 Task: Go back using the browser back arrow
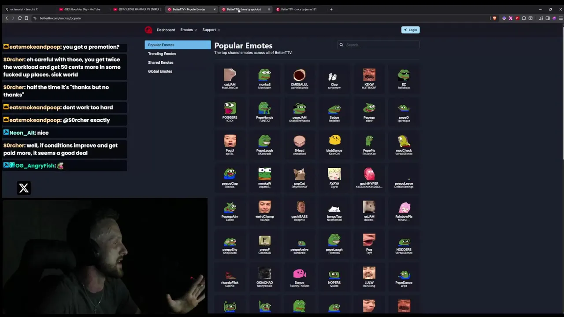[6, 18]
